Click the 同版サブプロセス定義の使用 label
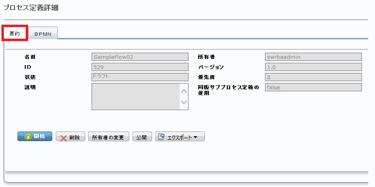The image size is (375, 187). point(228,90)
